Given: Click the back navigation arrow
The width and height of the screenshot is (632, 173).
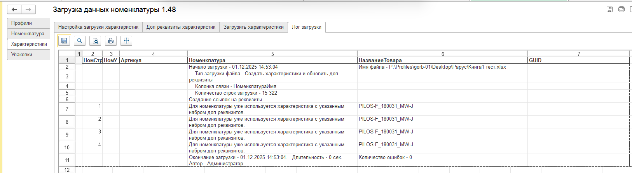Looking at the screenshot, I should point(14,10).
